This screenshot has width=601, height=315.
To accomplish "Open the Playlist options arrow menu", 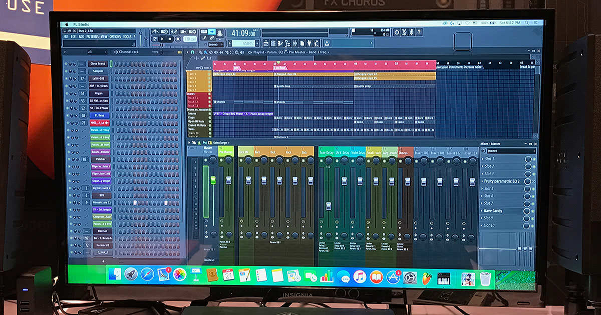I will (x=187, y=52).
